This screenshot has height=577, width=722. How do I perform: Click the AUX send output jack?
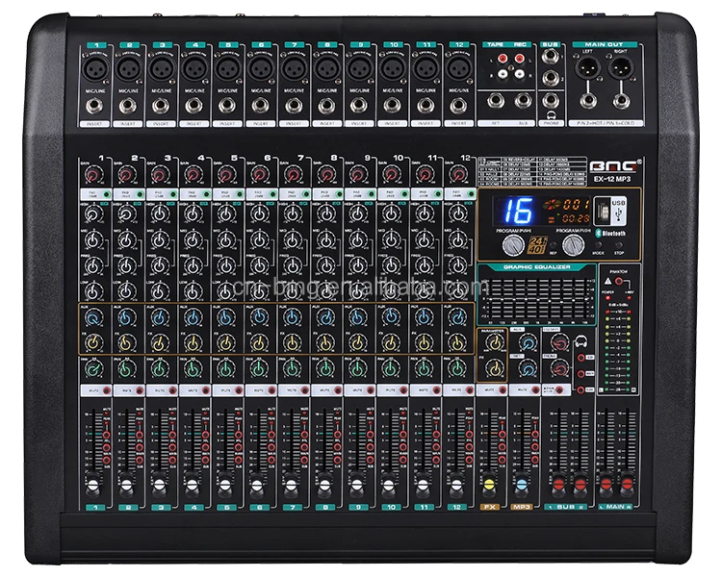tap(523, 100)
